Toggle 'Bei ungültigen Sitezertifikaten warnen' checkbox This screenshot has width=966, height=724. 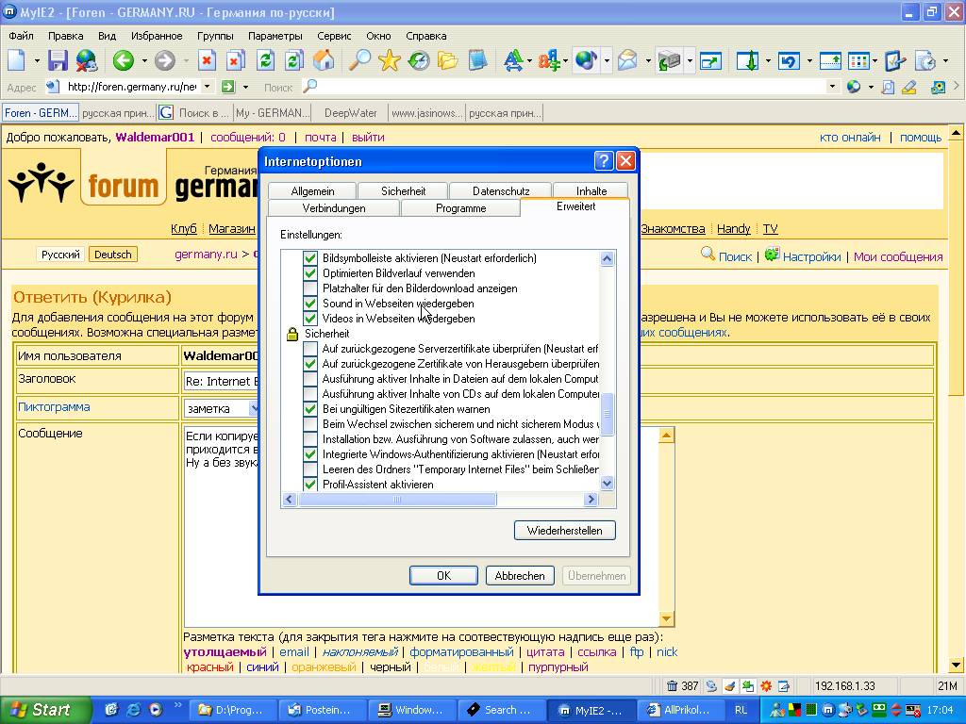[x=310, y=409]
